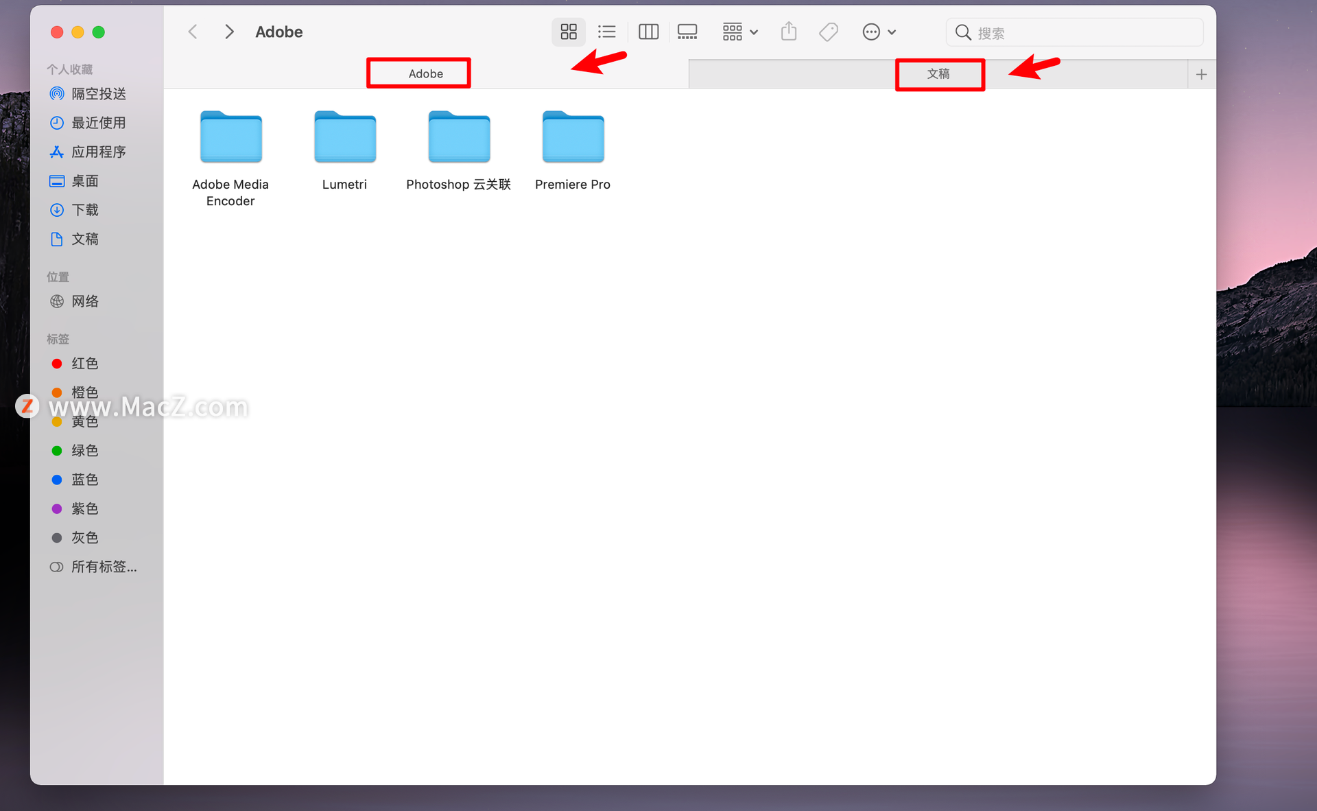The width and height of the screenshot is (1317, 811).
Task: Go back with the left chevron
Action: (x=193, y=32)
